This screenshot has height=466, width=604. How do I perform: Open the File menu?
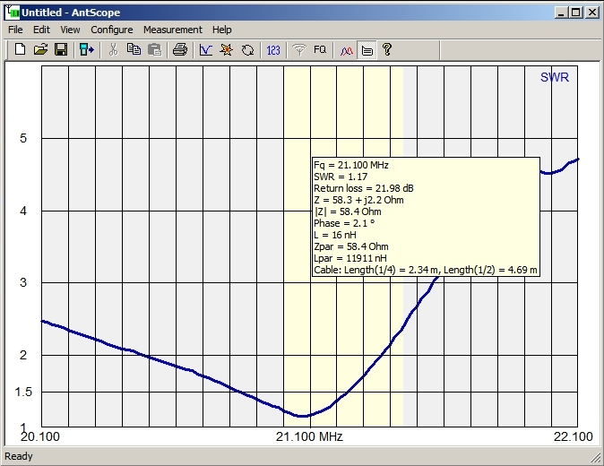[15, 30]
